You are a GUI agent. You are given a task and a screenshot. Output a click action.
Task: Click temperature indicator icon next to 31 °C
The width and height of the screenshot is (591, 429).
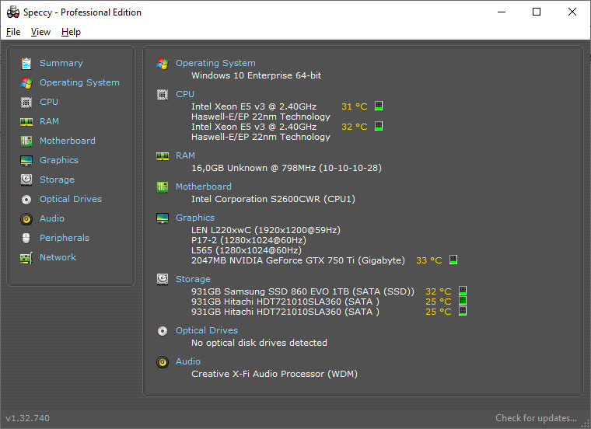pyautogui.click(x=379, y=106)
